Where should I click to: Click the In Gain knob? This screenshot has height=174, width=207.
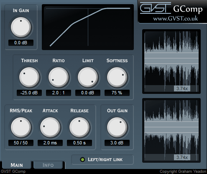(x=21, y=27)
